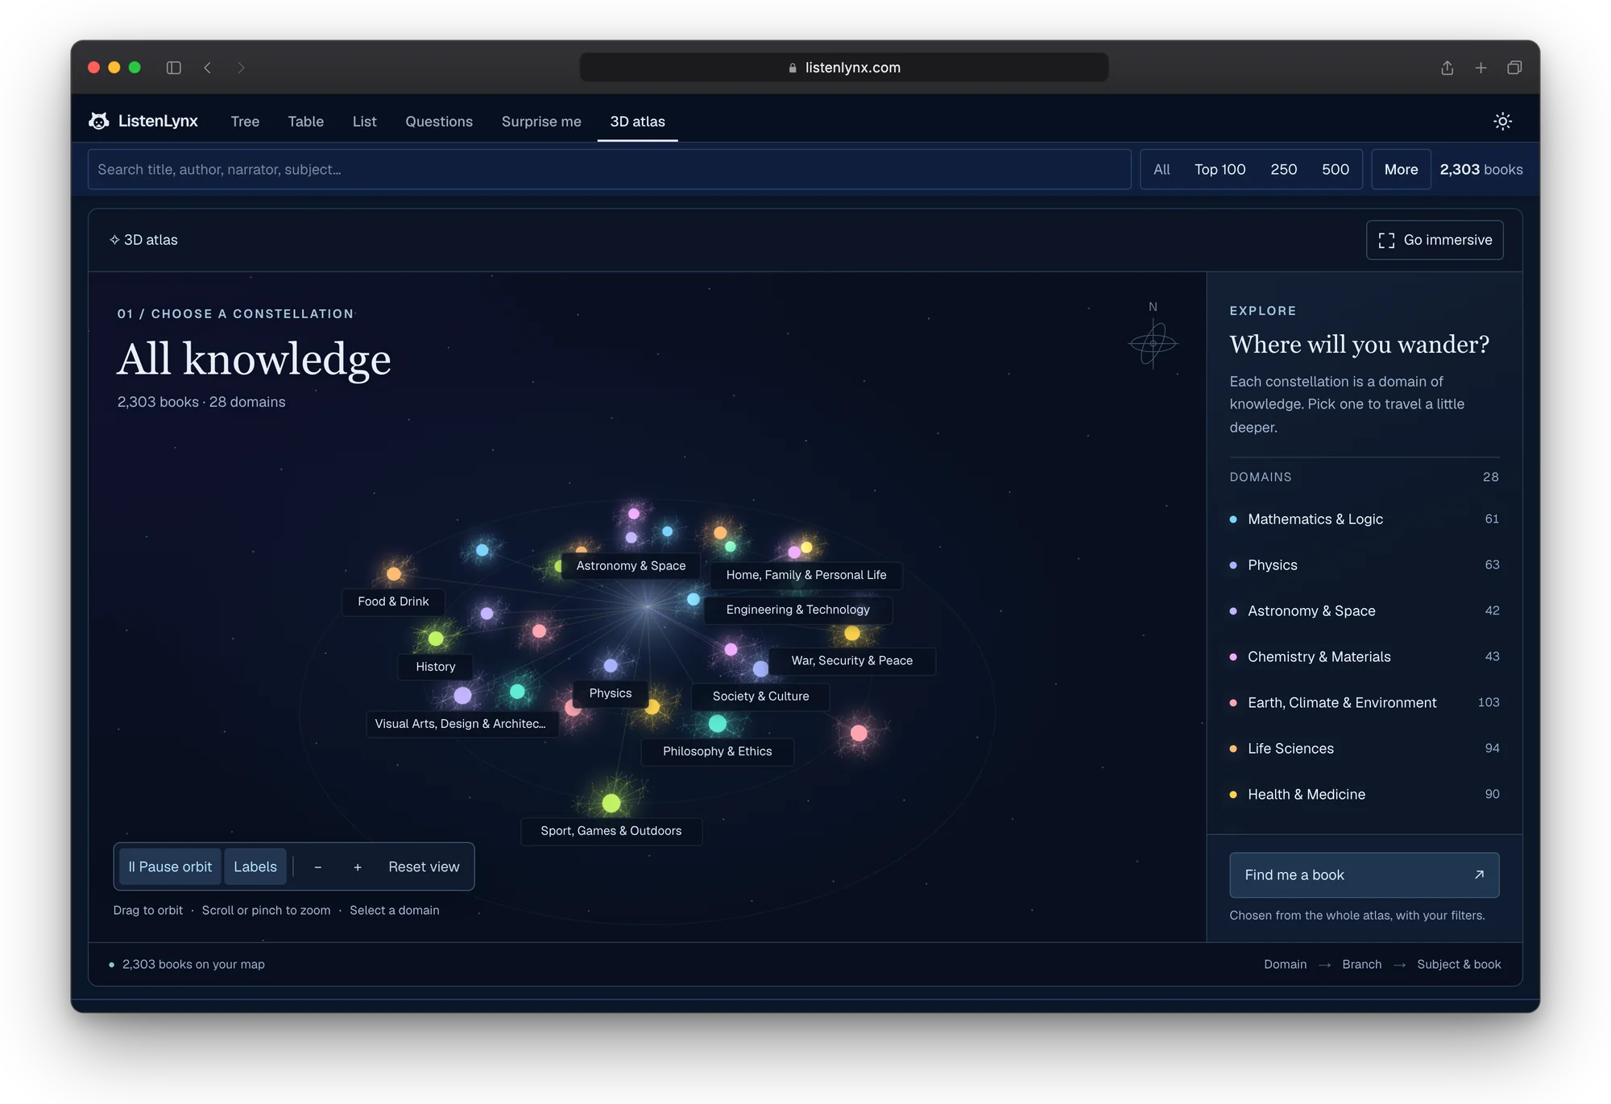Viewport: 1611px width, 1104px height.
Task: Click the browser share icon
Action: click(x=1447, y=68)
